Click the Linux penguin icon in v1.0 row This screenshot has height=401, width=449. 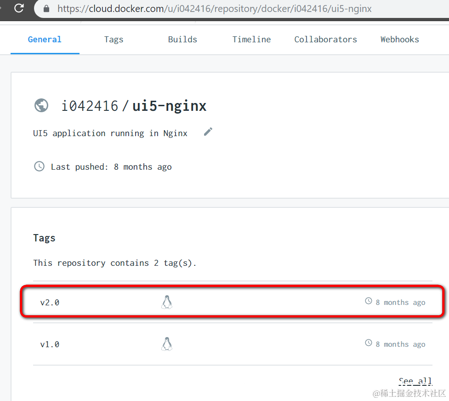[x=167, y=344]
